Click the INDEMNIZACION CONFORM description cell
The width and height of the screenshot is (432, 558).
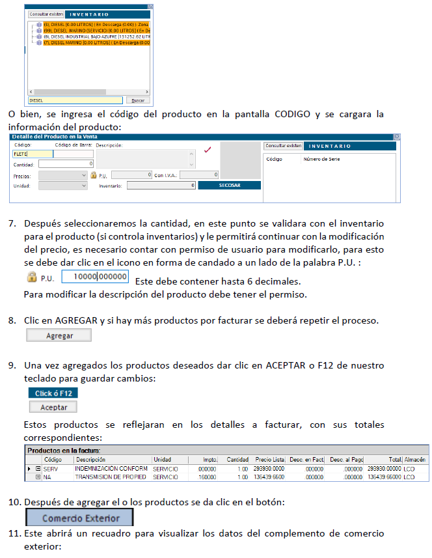tap(113, 469)
